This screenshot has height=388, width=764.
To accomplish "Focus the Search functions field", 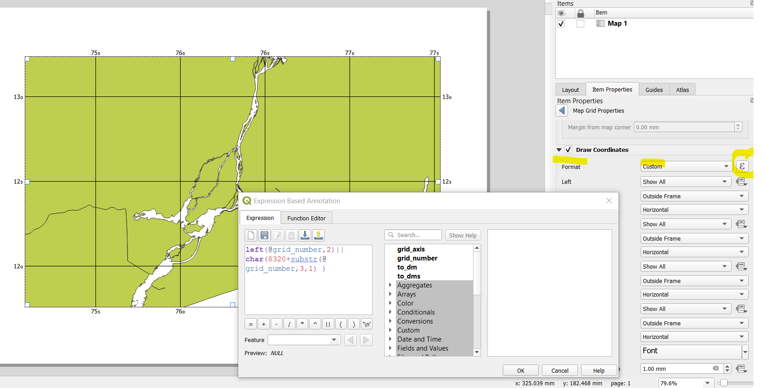I will (413, 235).
